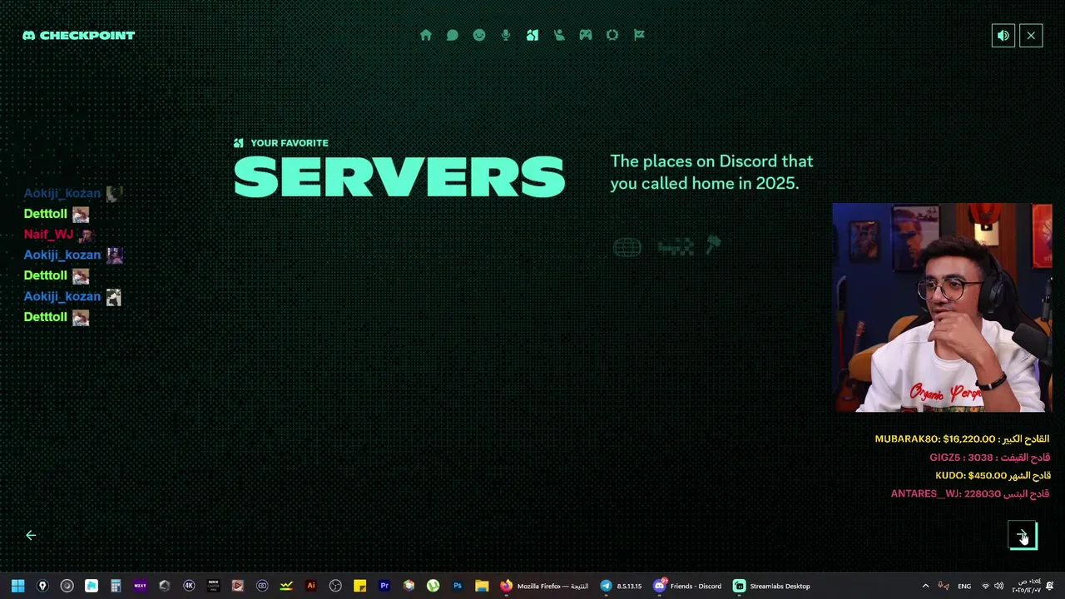Click the ENG language indicator

coord(964,586)
